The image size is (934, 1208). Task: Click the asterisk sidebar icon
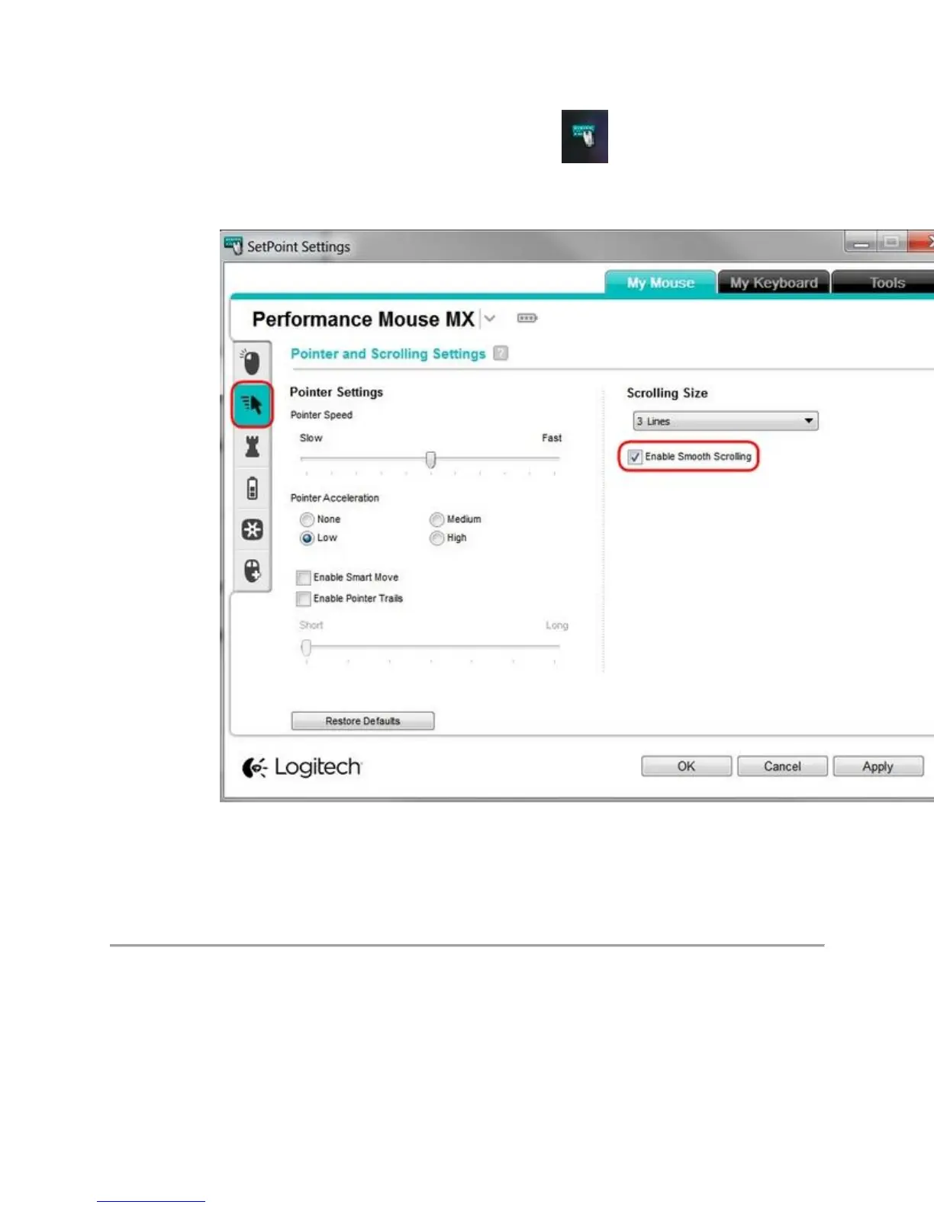coord(253,529)
